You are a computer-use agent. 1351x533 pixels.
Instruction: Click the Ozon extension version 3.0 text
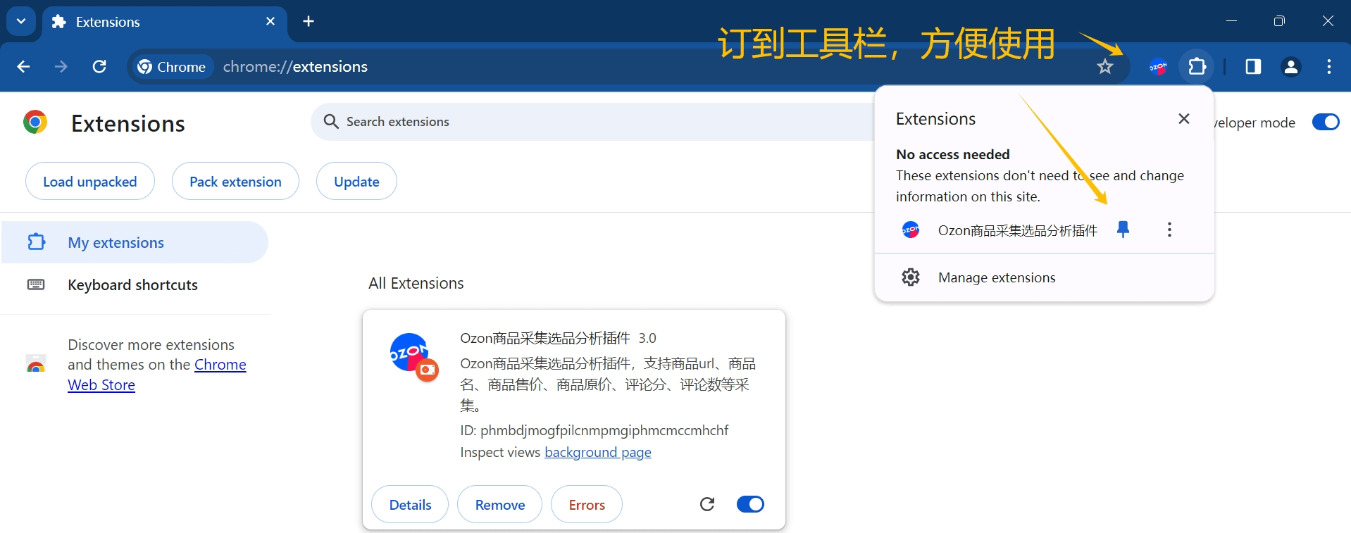click(x=647, y=338)
